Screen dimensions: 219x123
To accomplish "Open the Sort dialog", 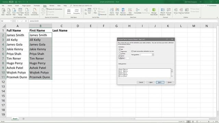I will [89, 11].
